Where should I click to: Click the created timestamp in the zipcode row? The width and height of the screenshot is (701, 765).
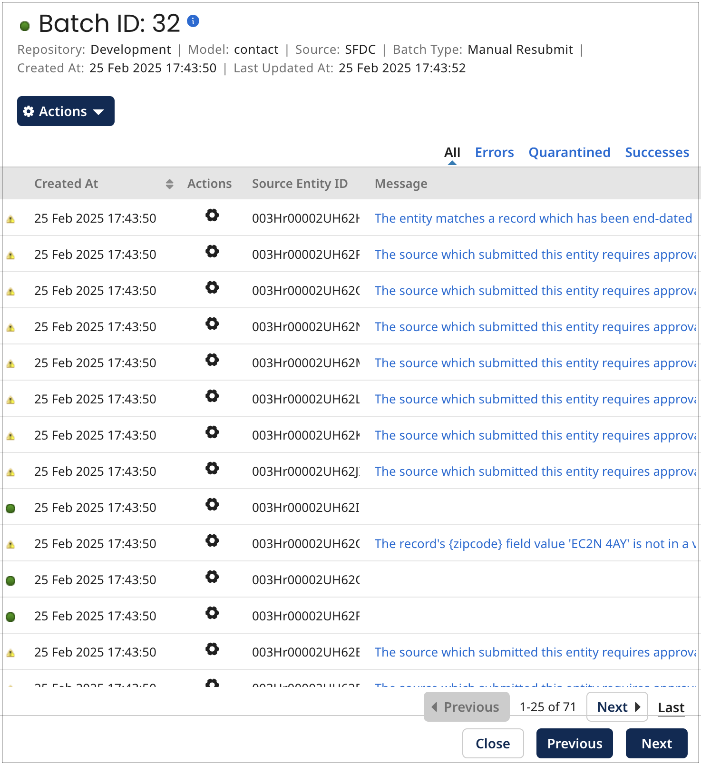click(x=95, y=544)
